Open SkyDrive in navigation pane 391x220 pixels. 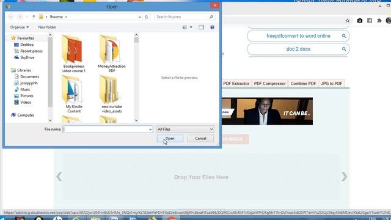pos(27,57)
